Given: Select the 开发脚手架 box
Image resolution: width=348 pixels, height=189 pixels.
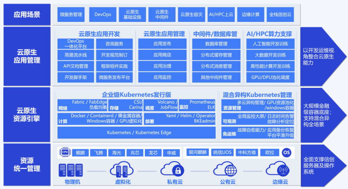Looking at the screenshot, I should tap(76, 77).
